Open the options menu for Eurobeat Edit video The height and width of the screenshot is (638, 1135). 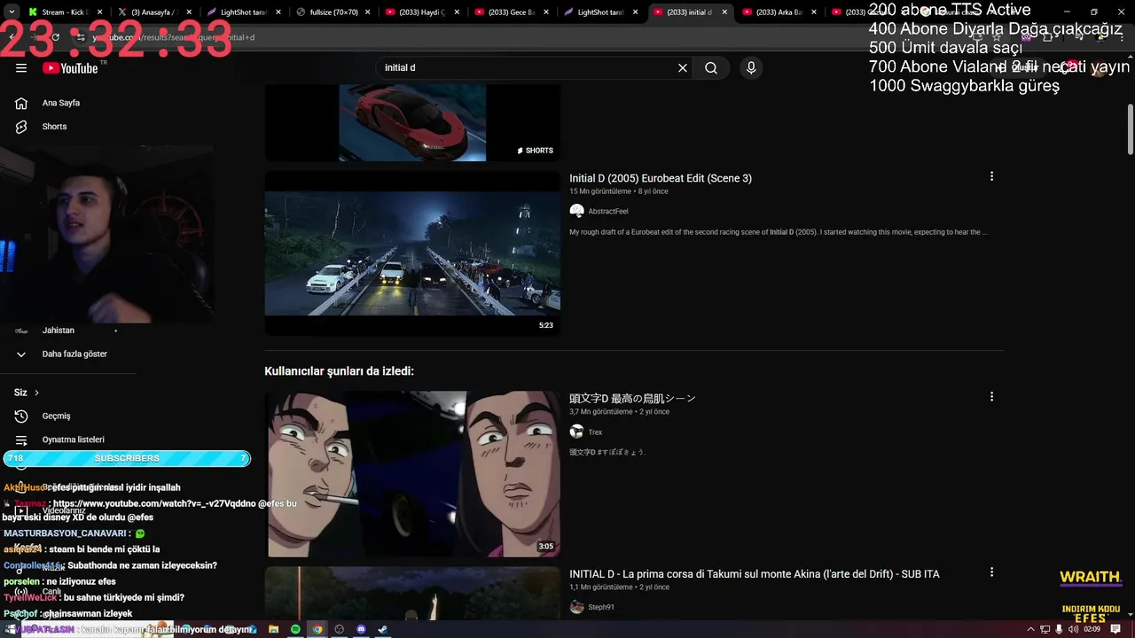click(x=991, y=176)
